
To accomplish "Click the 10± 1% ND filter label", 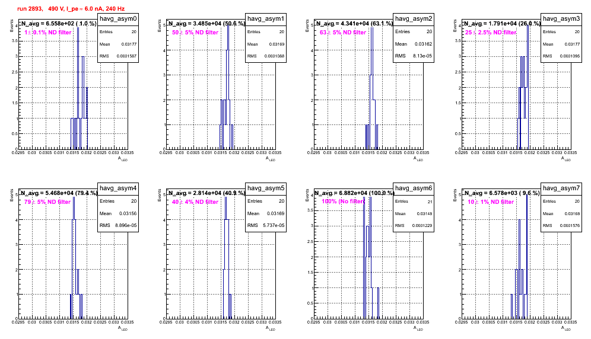I will [x=491, y=202].
